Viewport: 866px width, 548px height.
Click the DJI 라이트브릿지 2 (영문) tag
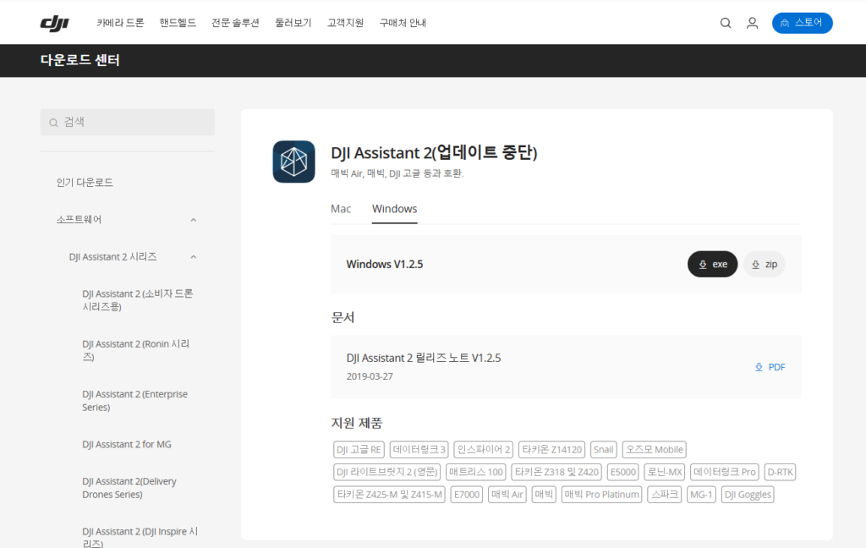click(x=387, y=473)
